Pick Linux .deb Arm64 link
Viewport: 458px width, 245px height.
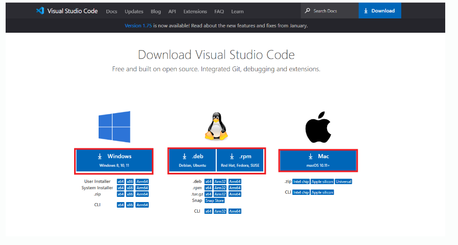tap(235, 182)
